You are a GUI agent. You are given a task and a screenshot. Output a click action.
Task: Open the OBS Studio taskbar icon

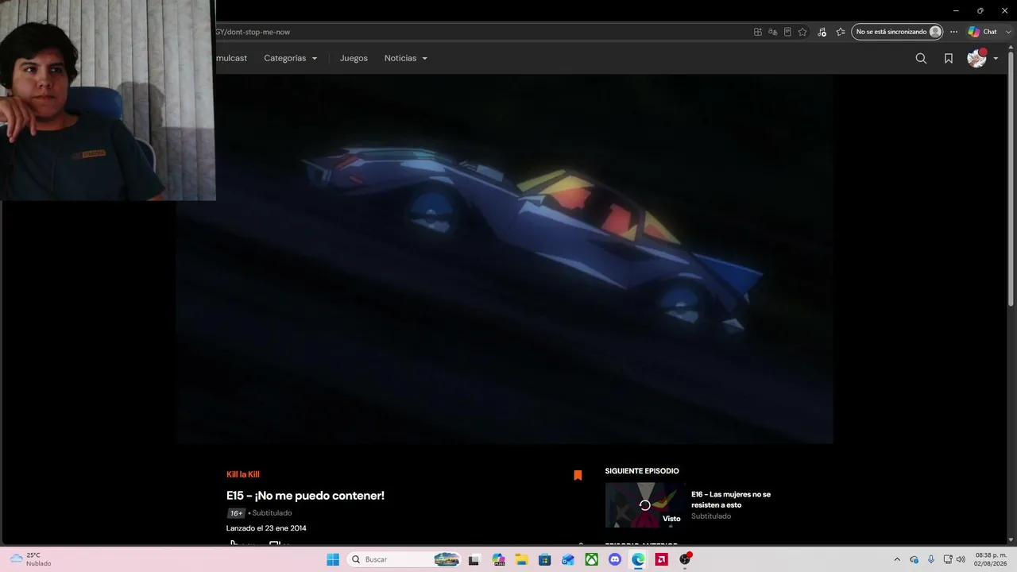point(685,559)
